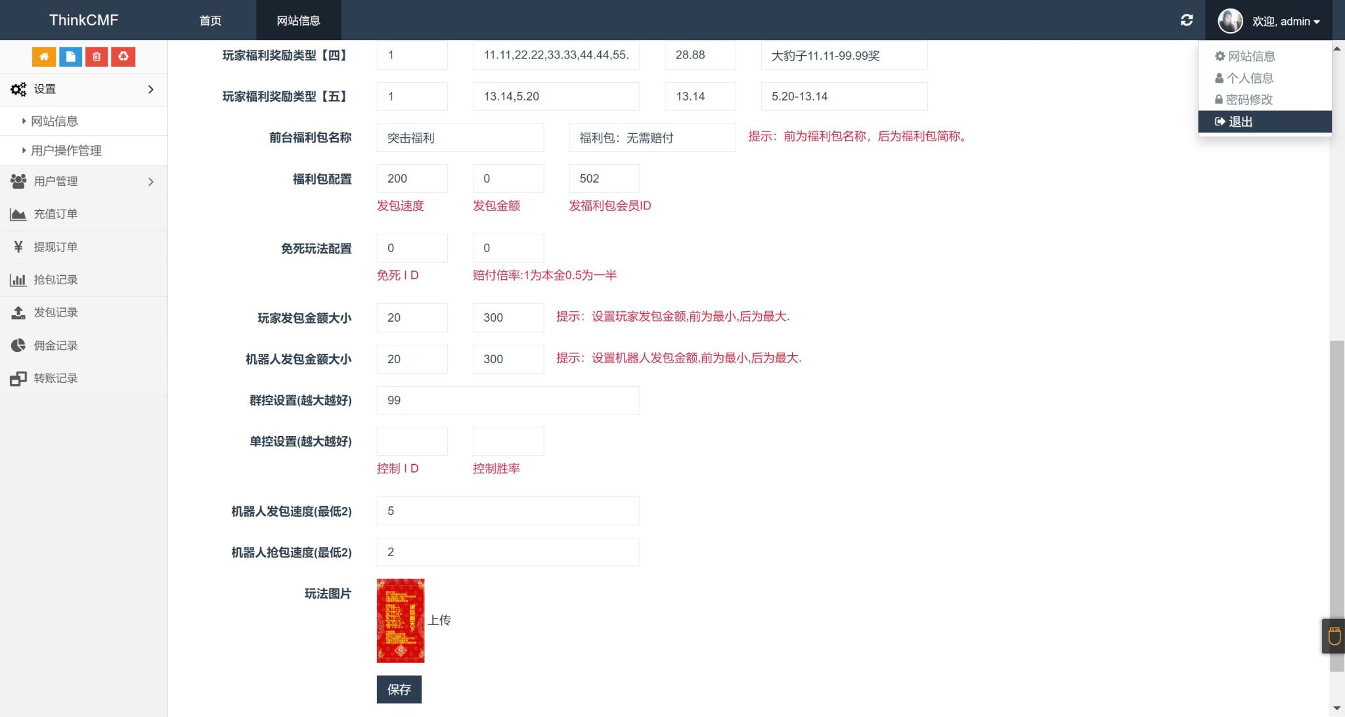Open 提现订单 from the sidebar

(56, 247)
